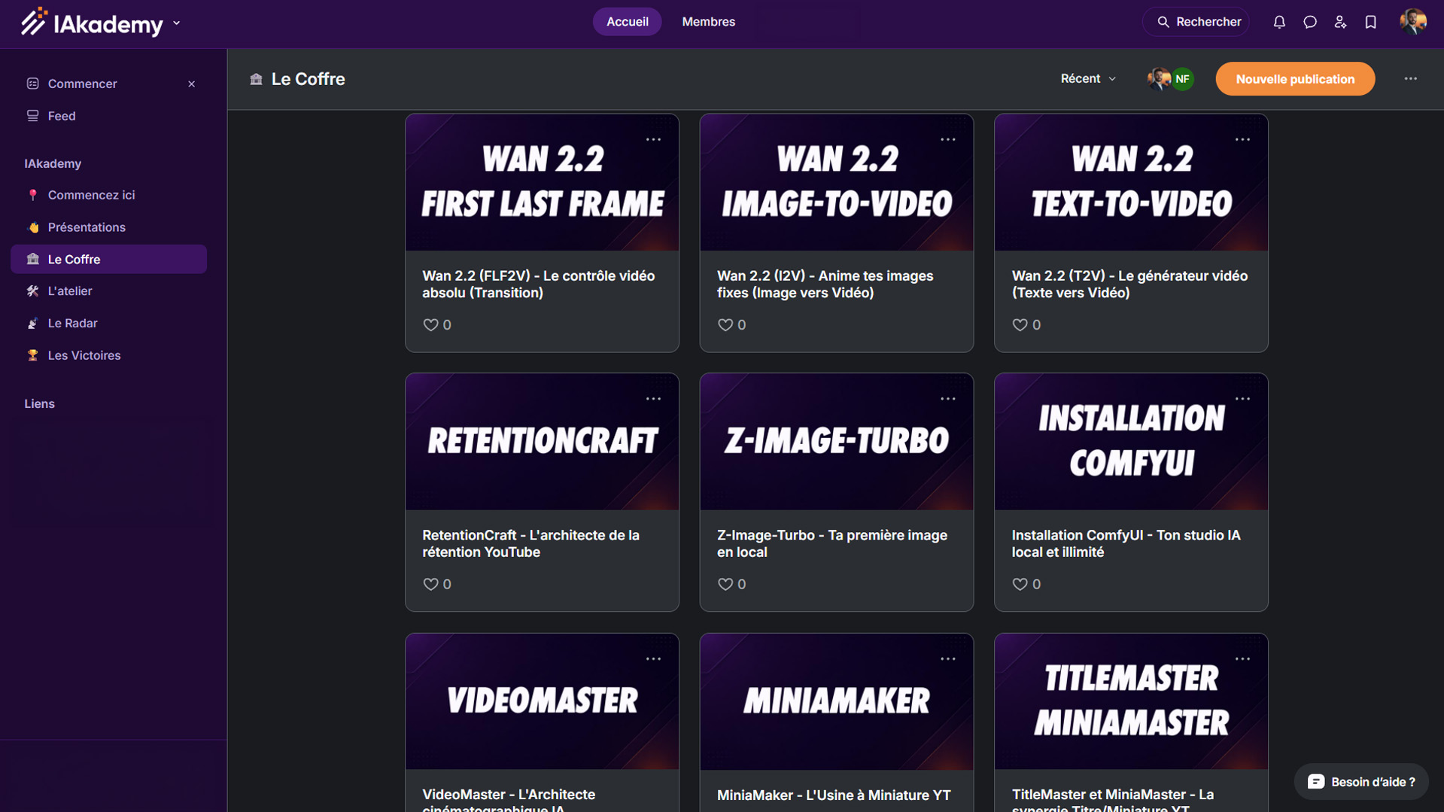Open the Récent sort dropdown

point(1088,79)
